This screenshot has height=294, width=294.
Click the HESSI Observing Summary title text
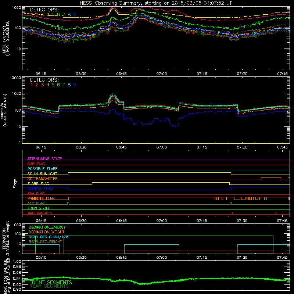click(155, 3)
